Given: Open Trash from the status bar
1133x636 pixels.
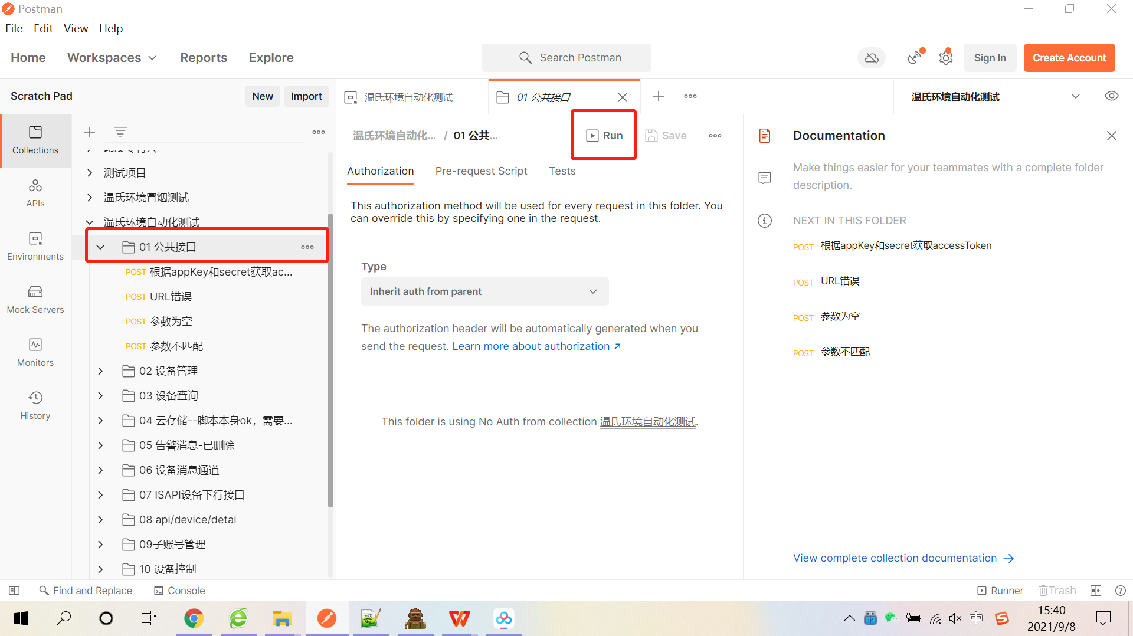Looking at the screenshot, I should click(x=1057, y=591).
